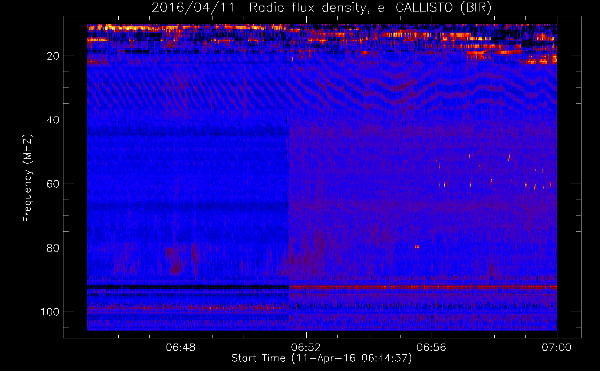Click the 80 MHz frequency tick label
The width and height of the screenshot is (600, 371).
coord(53,248)
